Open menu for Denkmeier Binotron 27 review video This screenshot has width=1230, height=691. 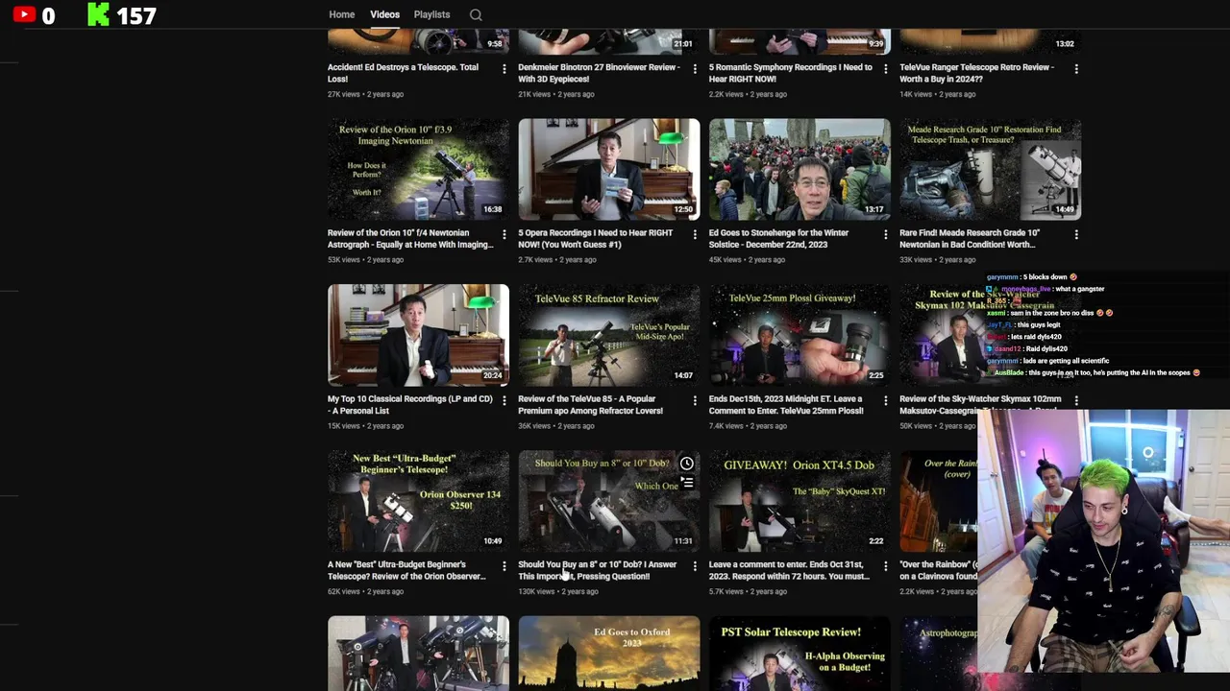tap(695, 68)
